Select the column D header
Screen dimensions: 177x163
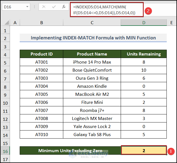[144, 22]
